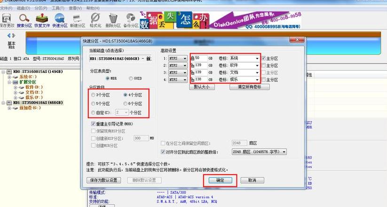Screen dimensions: 387x207
Task: Click the 格式化 toolbar icon
Action: (x=95, y=20)
